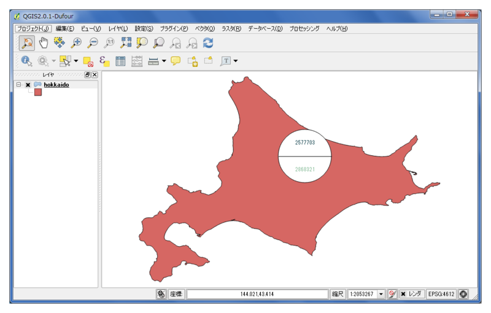Click the Map Tips speech bubble icon

tap(176, 61)
